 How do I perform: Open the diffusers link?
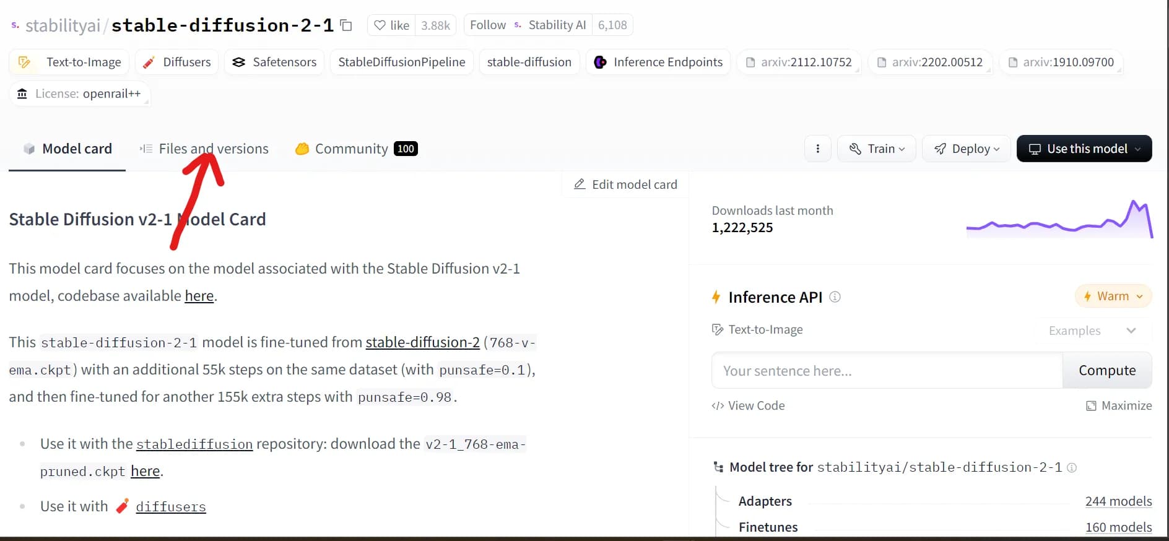(x=171, y=507)
